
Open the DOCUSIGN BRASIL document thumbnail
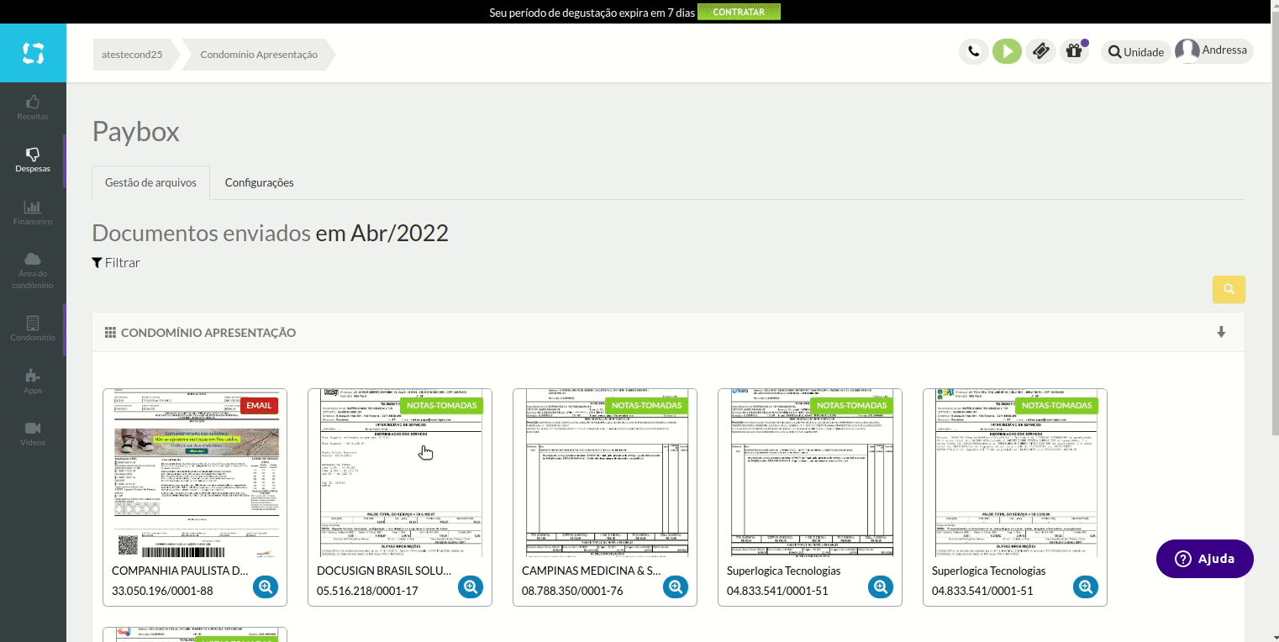(400, 473)
